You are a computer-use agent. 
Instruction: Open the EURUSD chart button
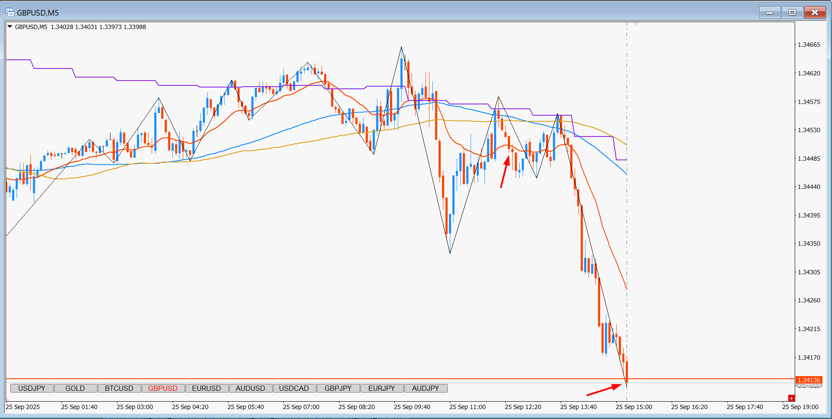[207, 388]
